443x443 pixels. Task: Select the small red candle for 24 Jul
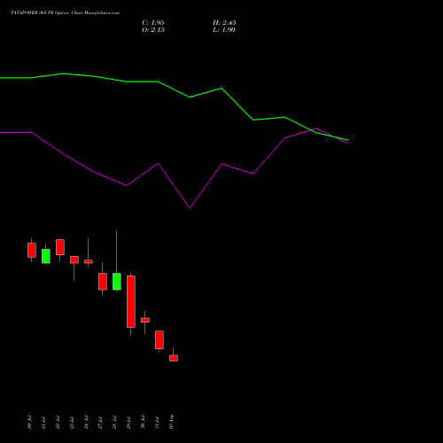89,261
